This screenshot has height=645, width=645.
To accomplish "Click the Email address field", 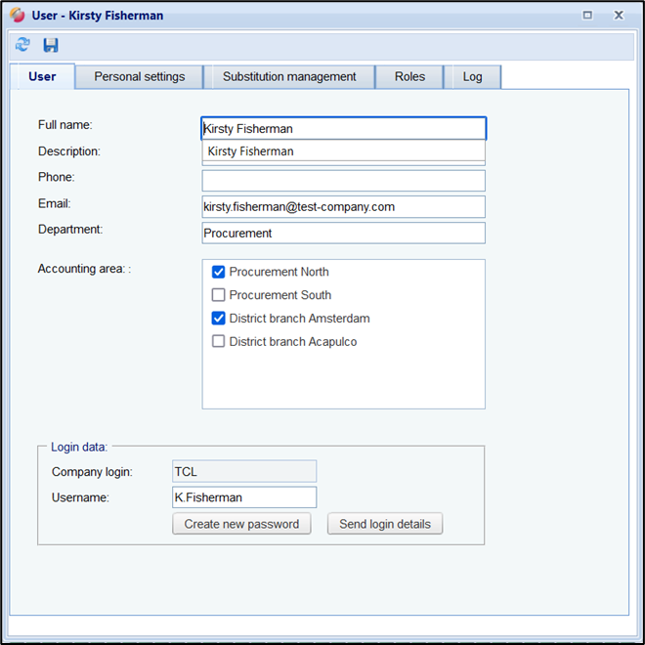I will pyautogui.click(x=342, y=207).
